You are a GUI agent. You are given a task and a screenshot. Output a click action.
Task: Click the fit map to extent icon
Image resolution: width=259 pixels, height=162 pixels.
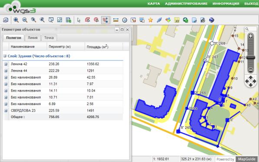[59, 20]
